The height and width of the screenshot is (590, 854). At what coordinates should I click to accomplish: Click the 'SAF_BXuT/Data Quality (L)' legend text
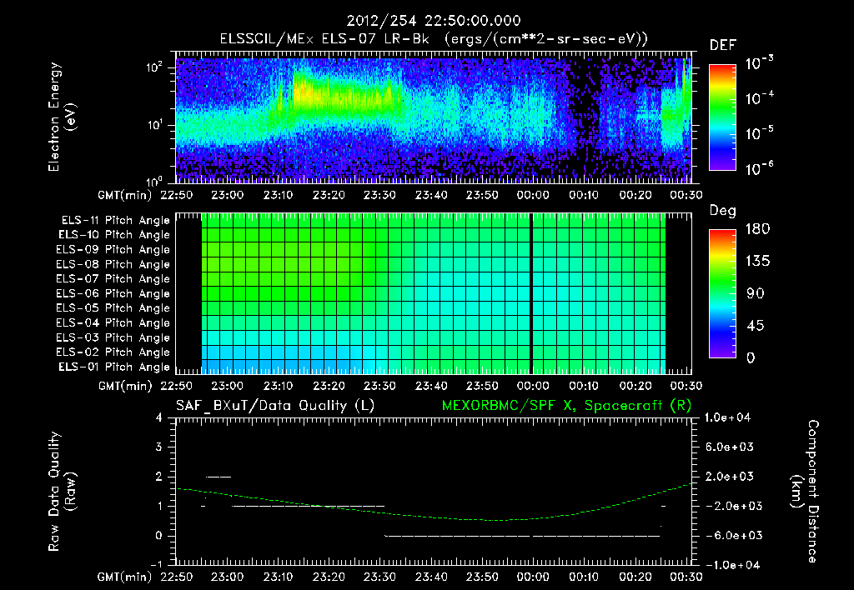(275, 406)
